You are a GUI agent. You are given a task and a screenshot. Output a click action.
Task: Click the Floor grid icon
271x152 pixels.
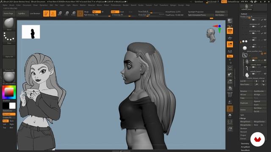(230, 38)
